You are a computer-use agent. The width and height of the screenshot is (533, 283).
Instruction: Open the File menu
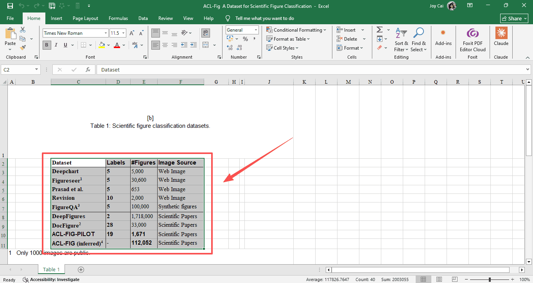click(x=10, y=18)
